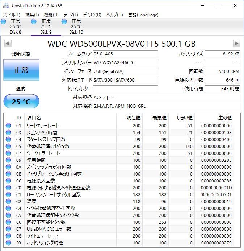Image resolution: width=244 pixels, height=251 pixels.
Task: Minimize the CrystalDiskInfo window
Action: [x=202, y=5]
